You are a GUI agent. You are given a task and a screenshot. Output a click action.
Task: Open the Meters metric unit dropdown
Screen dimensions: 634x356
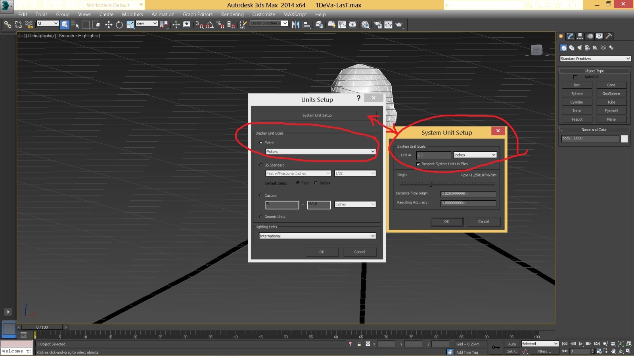pos(320,152)
